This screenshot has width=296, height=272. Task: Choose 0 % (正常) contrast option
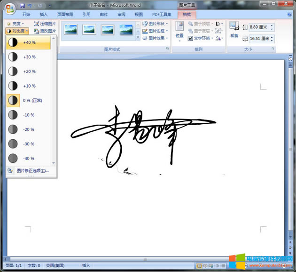29,100
